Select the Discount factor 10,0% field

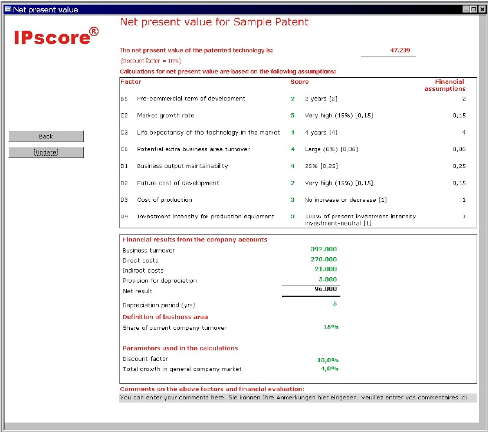pyautogui.click(x=327, y=359)
